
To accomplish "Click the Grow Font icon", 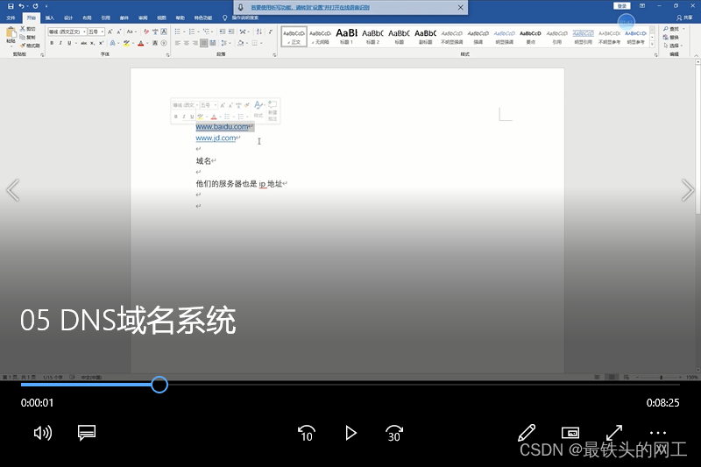I will pos(110,32).
